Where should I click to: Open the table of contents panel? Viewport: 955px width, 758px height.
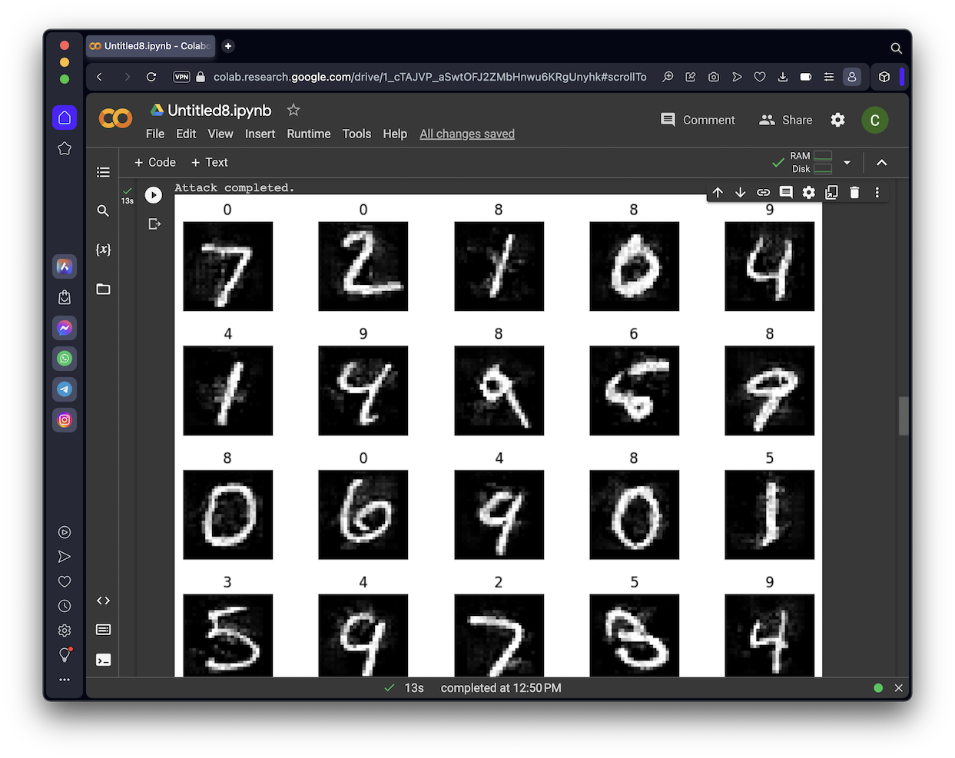pyautogui.click(x=103, y=172)
